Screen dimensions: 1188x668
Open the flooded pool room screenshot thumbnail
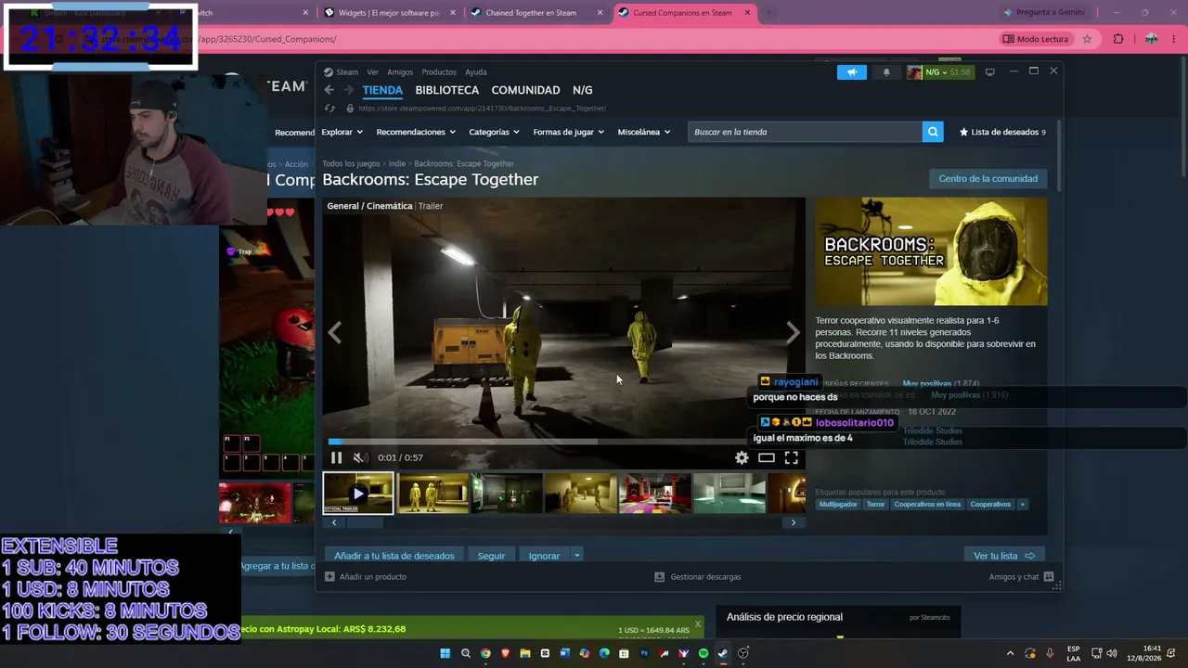tap(729, 493)
